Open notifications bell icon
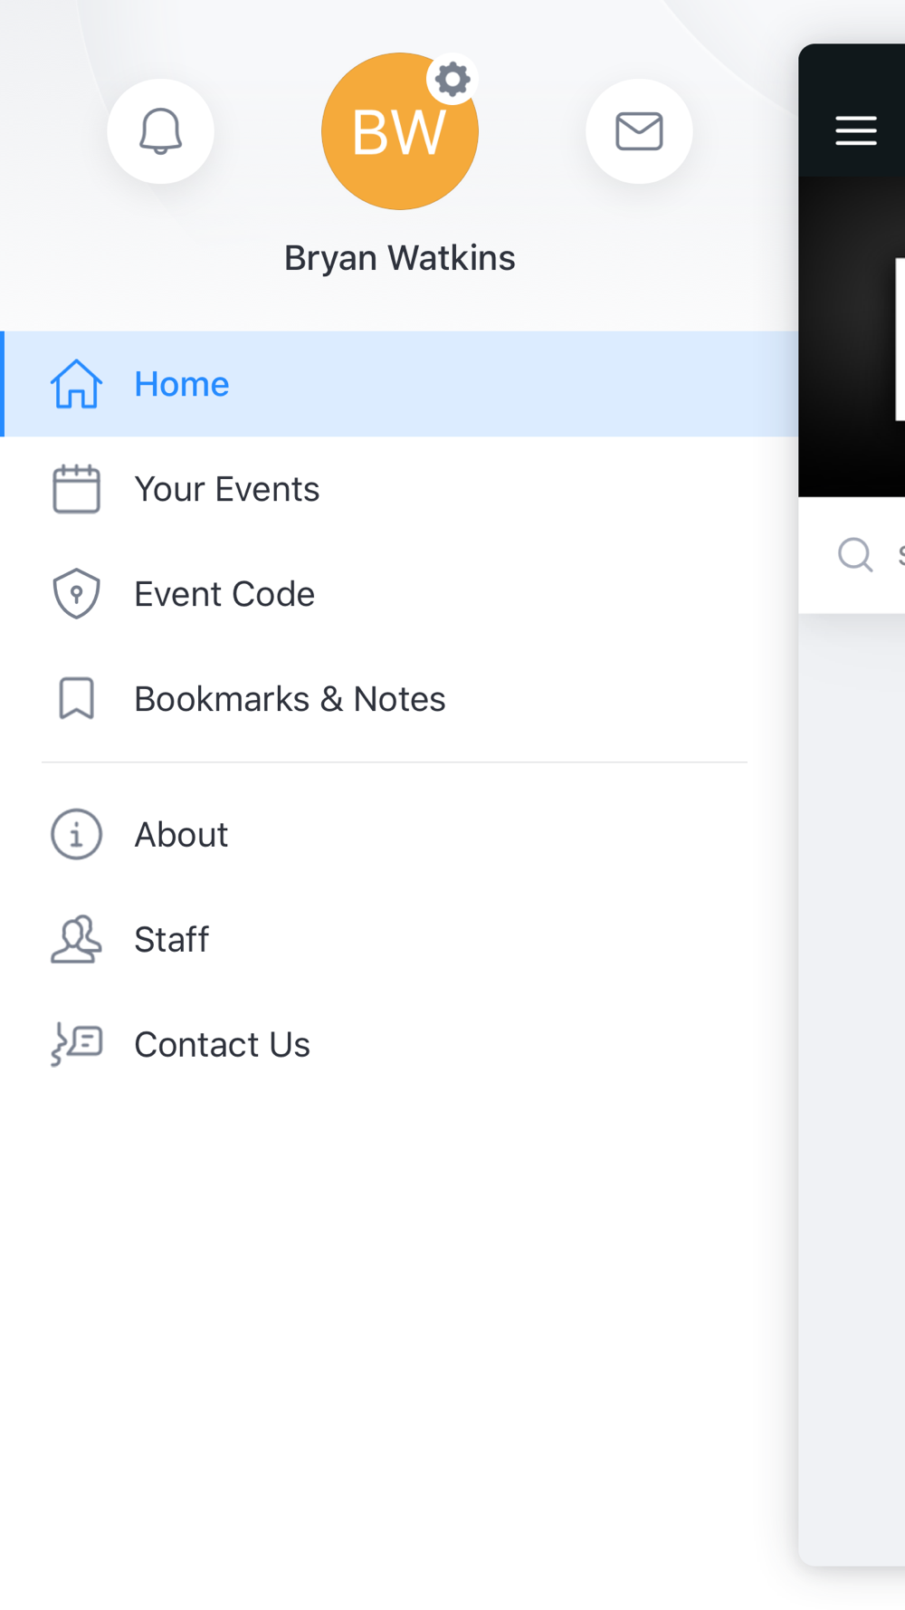The image size is (905, 1610). 160,131
